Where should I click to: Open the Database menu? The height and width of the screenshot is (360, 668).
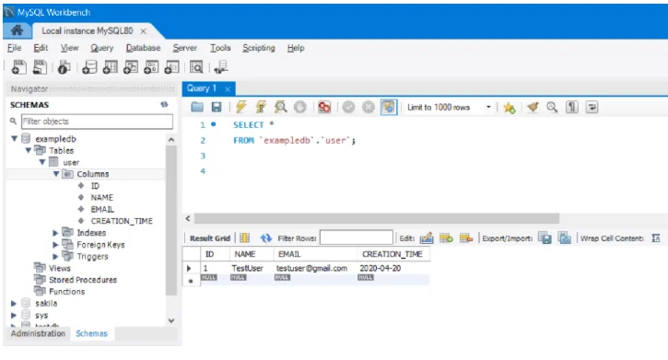tap(143, 48)
